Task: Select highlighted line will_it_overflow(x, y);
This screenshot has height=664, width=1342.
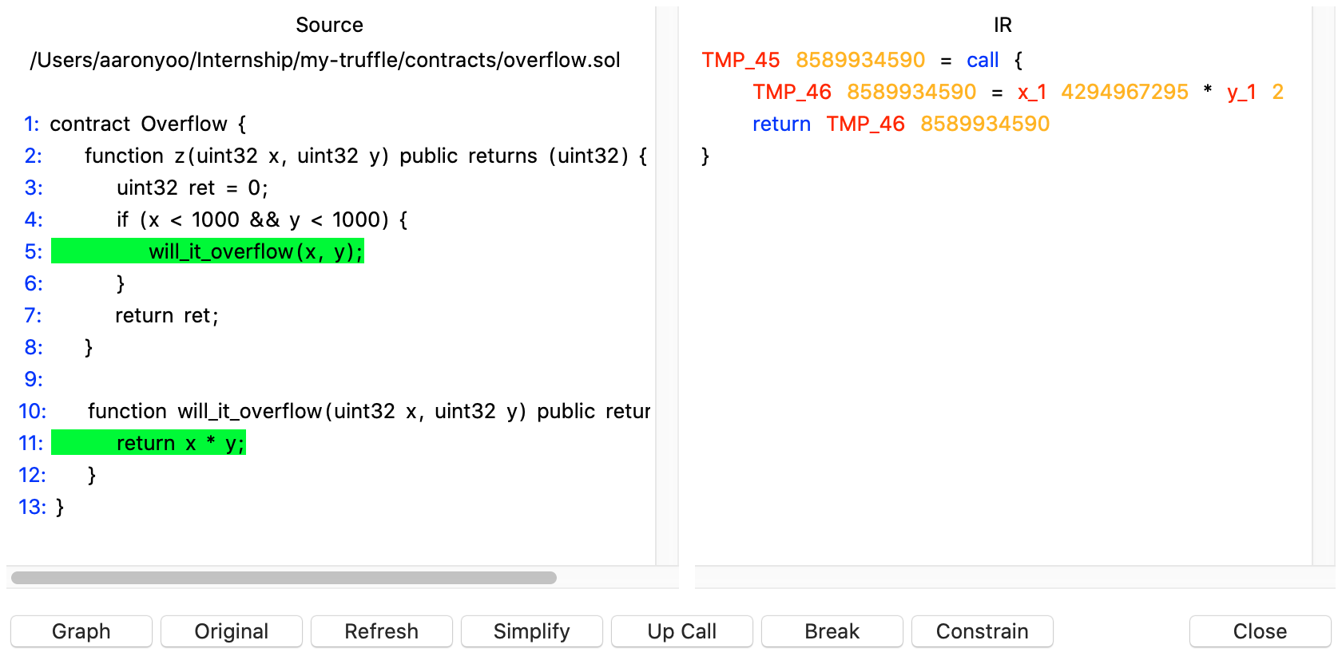Action: [255, 251]
